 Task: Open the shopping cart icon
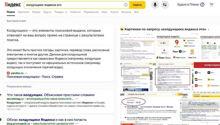(211, 4)
